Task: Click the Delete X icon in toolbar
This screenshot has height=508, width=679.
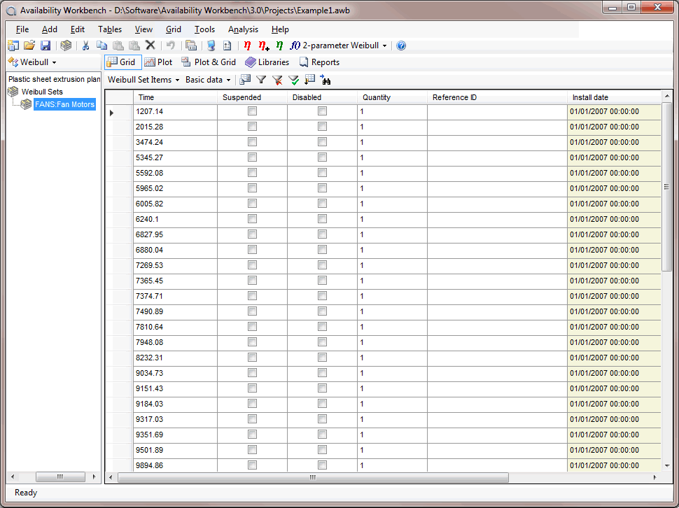Action: [x=150, y=45]
